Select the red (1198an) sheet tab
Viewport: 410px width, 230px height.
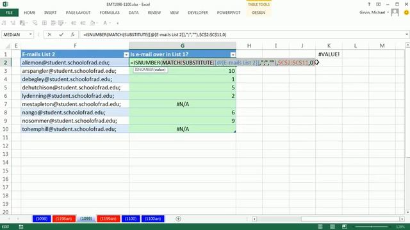pos(64,218)
